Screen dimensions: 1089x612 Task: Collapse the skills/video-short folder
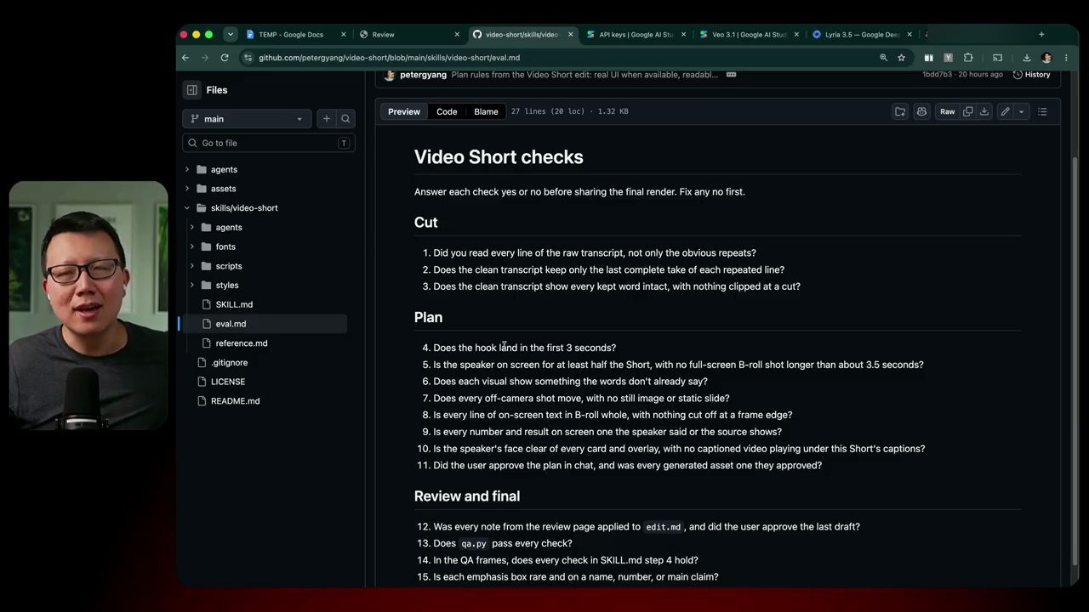click(187, 208)
